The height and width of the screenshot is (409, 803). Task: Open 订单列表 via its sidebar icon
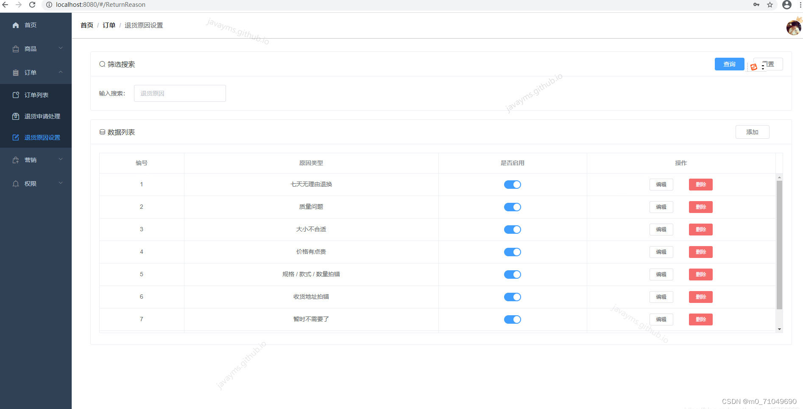(x=16, y=95)
